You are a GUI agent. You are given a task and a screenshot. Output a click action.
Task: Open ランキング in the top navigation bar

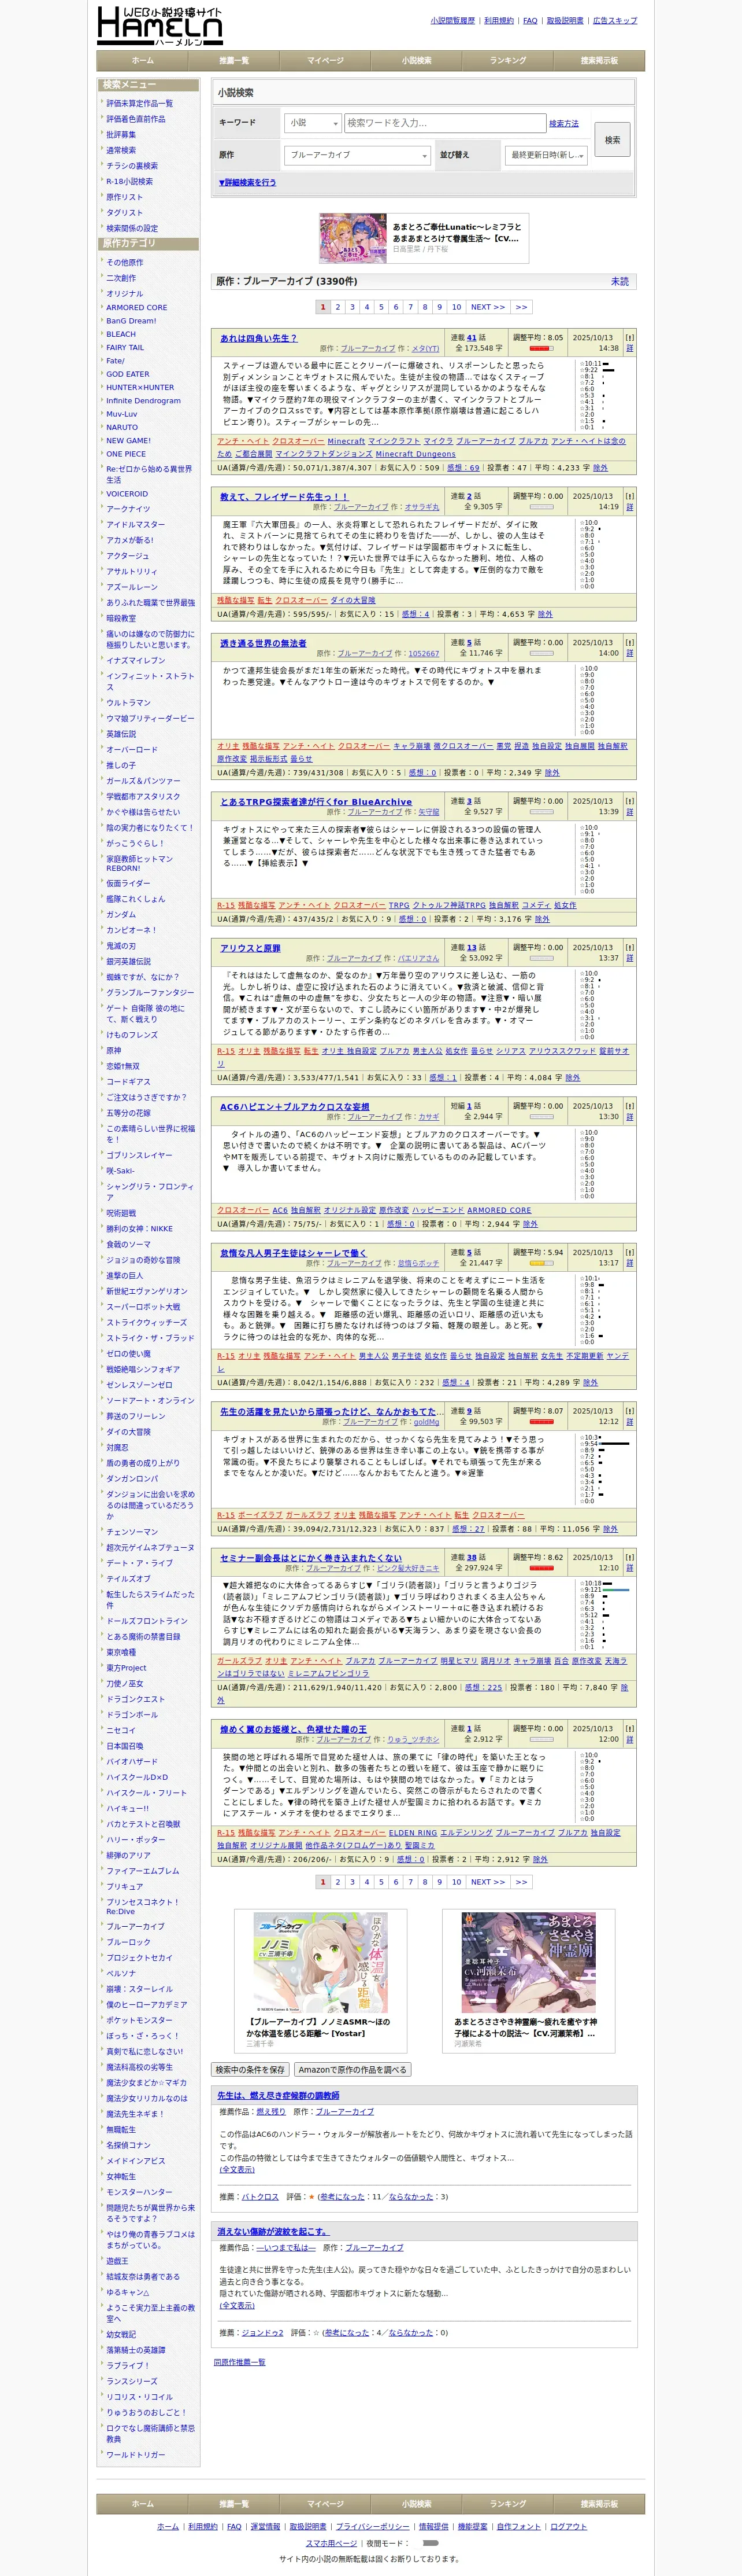click(x=507, y=61)
